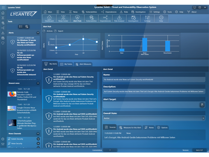The image size is (209, 157).
Task: Click the Golem Security channel icon
Action: click(9, 139)
